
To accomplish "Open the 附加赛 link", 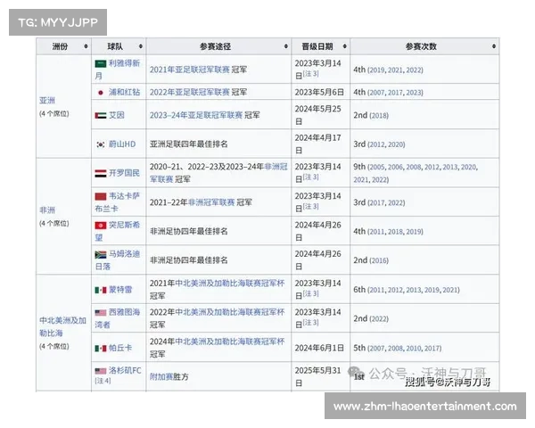I will point(161,377).
